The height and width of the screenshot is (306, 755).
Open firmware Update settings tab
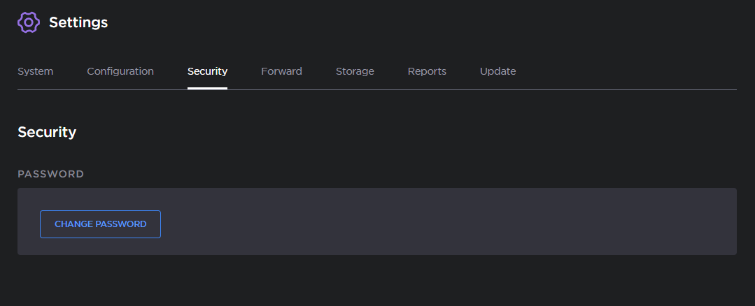498,71
